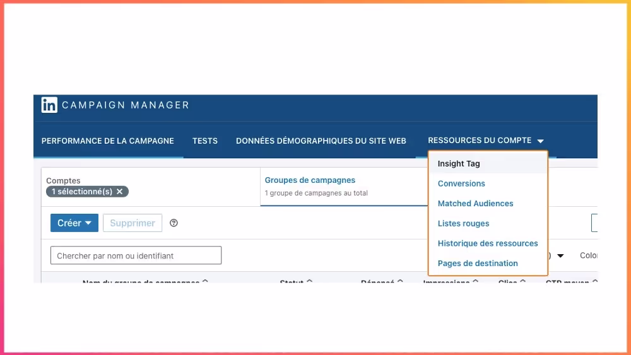Open the help question mark icon
The width and height of the screenshot is (631, 355).
[174, 223]
